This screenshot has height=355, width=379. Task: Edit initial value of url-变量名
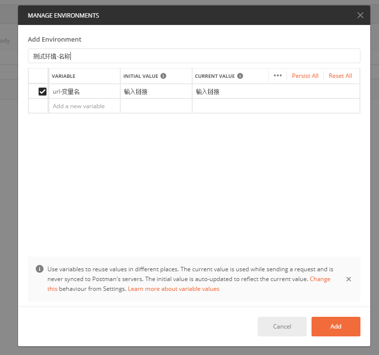(156, 92)
